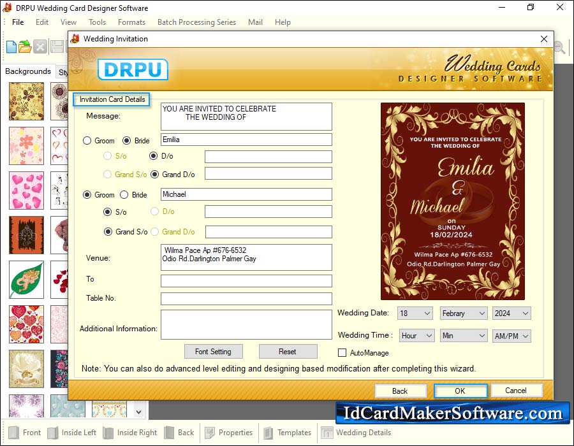Click the Inside Right page icon
Viewport: 574px width, 446px height.
coord(108,433)
